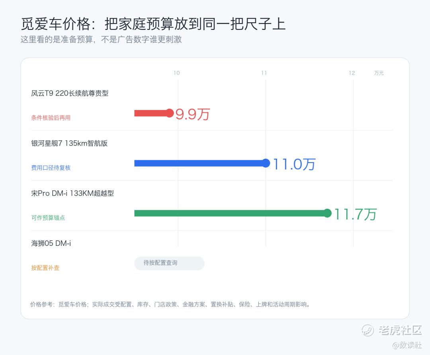The height and width of the screenshot is (355, 430).
Task: Click the orange note 按配置补查
Action: click(x=45, y=268)
